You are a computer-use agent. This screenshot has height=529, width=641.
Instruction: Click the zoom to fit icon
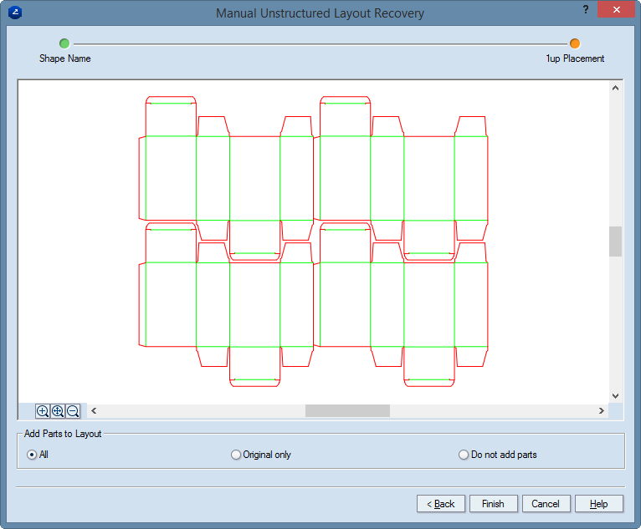click(58, 411)
